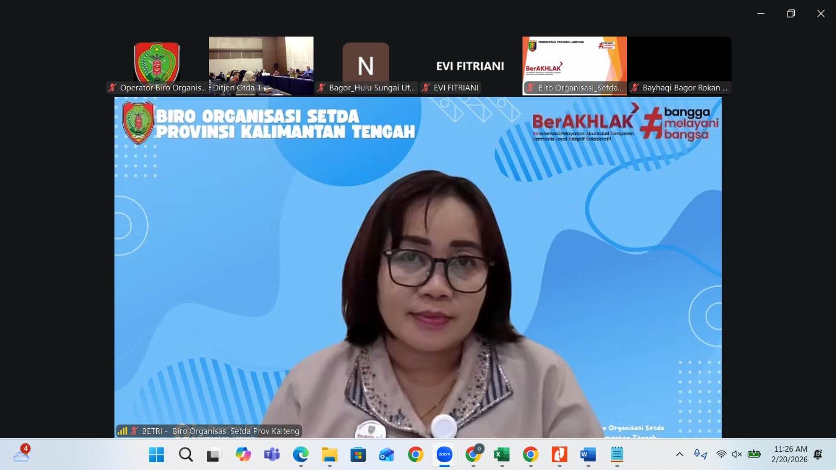
Task: Click the connection strength bars on BETRI's tile
Action: 123,431
